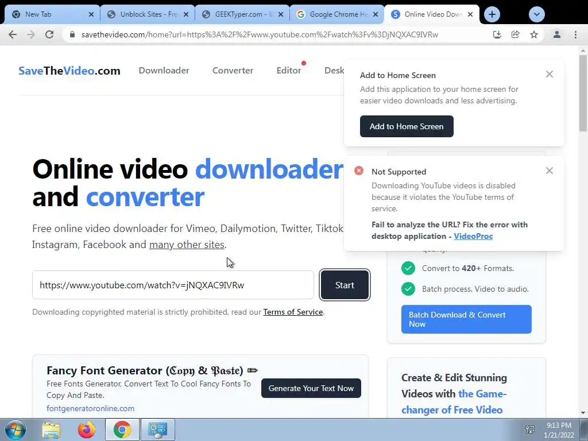The height and width of the screenshot is (441, 588).
Task: Open the VideoProc link
Action: coord(473,236)
